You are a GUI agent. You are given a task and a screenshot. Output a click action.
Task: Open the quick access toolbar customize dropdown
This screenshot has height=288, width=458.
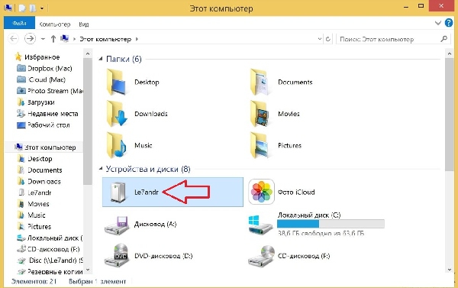(42, 8)
